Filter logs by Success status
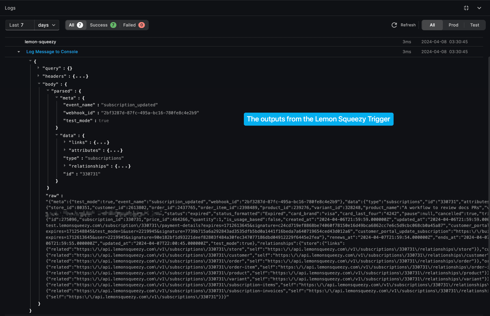This screenshot has width=490, height=316. click(103, 25)
